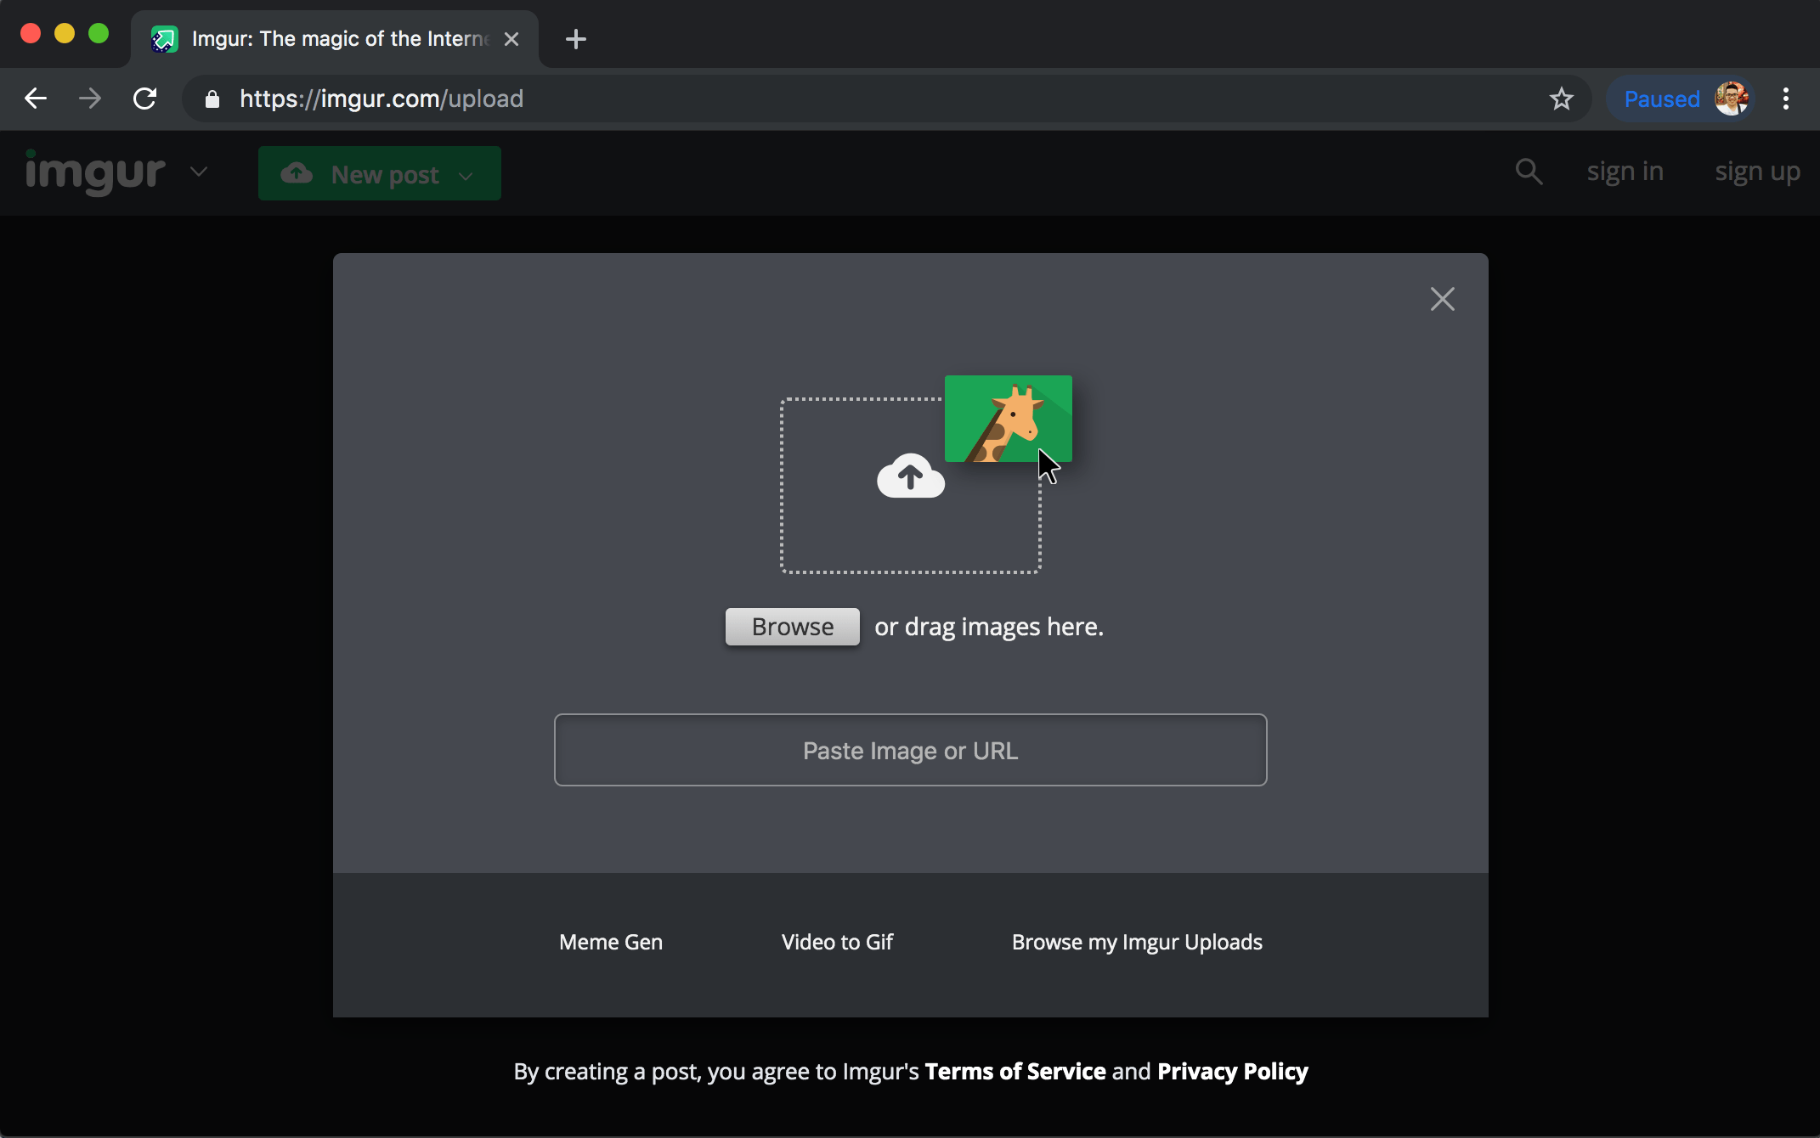Click the giraffe picture thumbnail

click(x=1008, y=419)
